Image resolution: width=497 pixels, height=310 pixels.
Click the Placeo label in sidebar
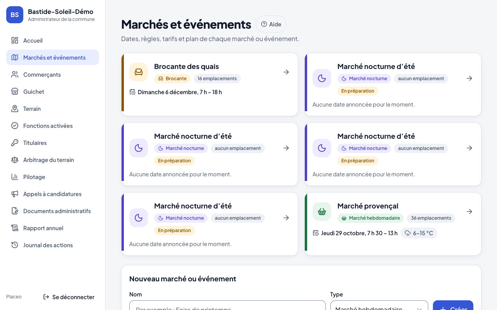click(x=14, y=297)
